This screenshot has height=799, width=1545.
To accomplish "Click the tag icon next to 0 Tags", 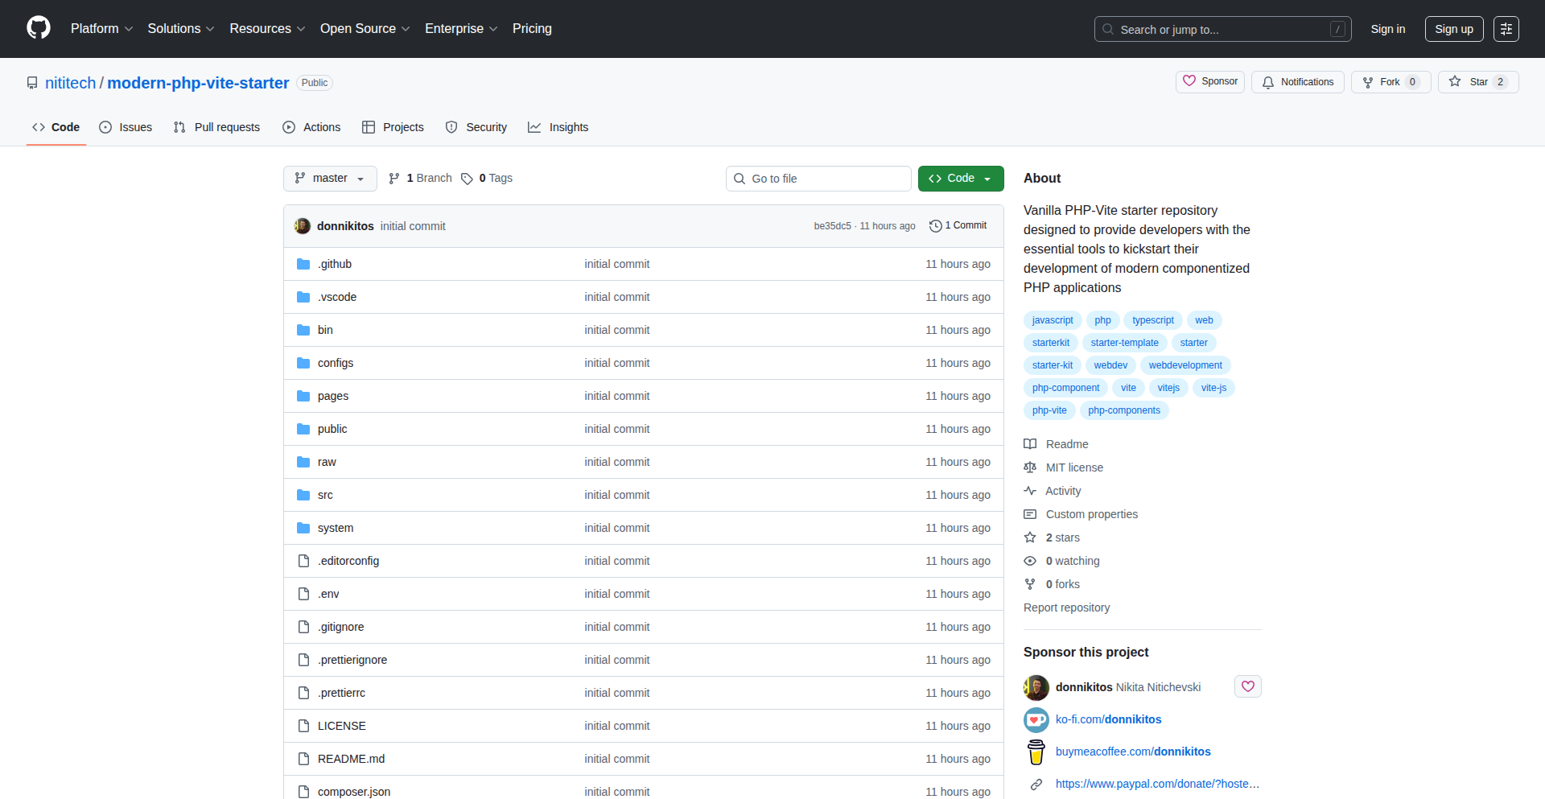I will click(467, 179).
